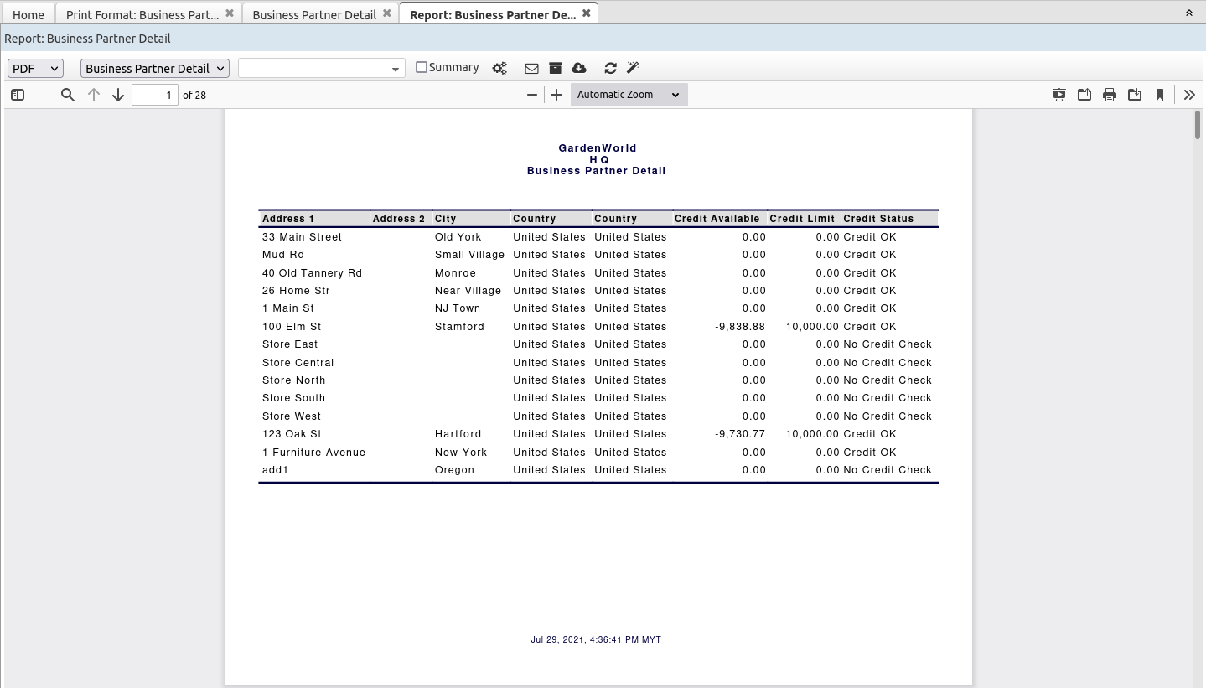Export the report via cloud download icon
Image resolution: width=1206 pixels, height=688 pixels.
(579, 68)
